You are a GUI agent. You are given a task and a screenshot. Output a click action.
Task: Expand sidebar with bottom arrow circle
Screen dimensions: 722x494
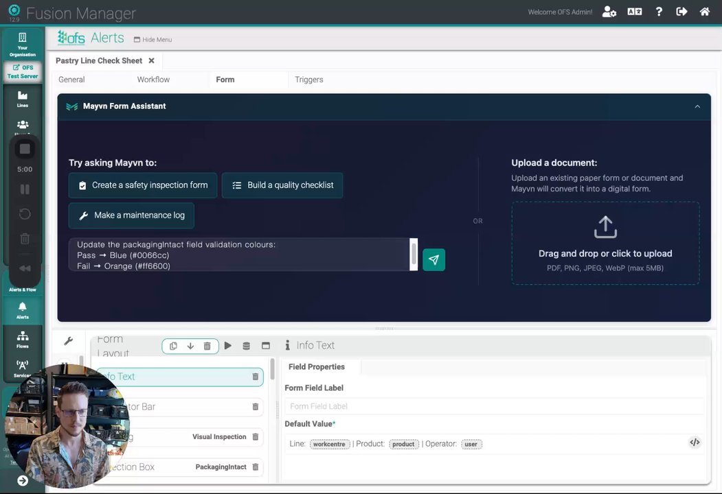23,481
